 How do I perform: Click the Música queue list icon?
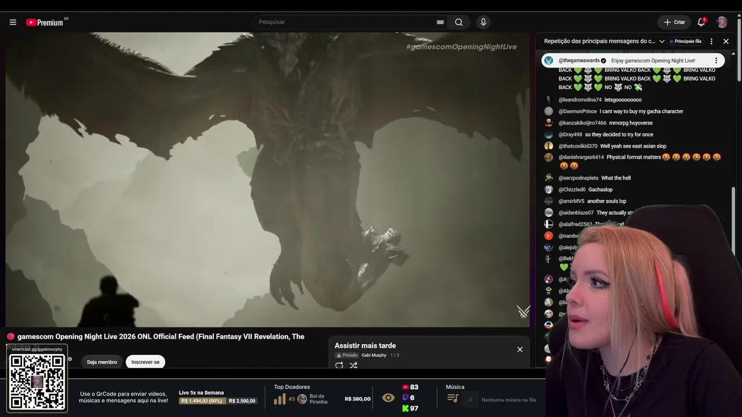click(x=453, y=398)
